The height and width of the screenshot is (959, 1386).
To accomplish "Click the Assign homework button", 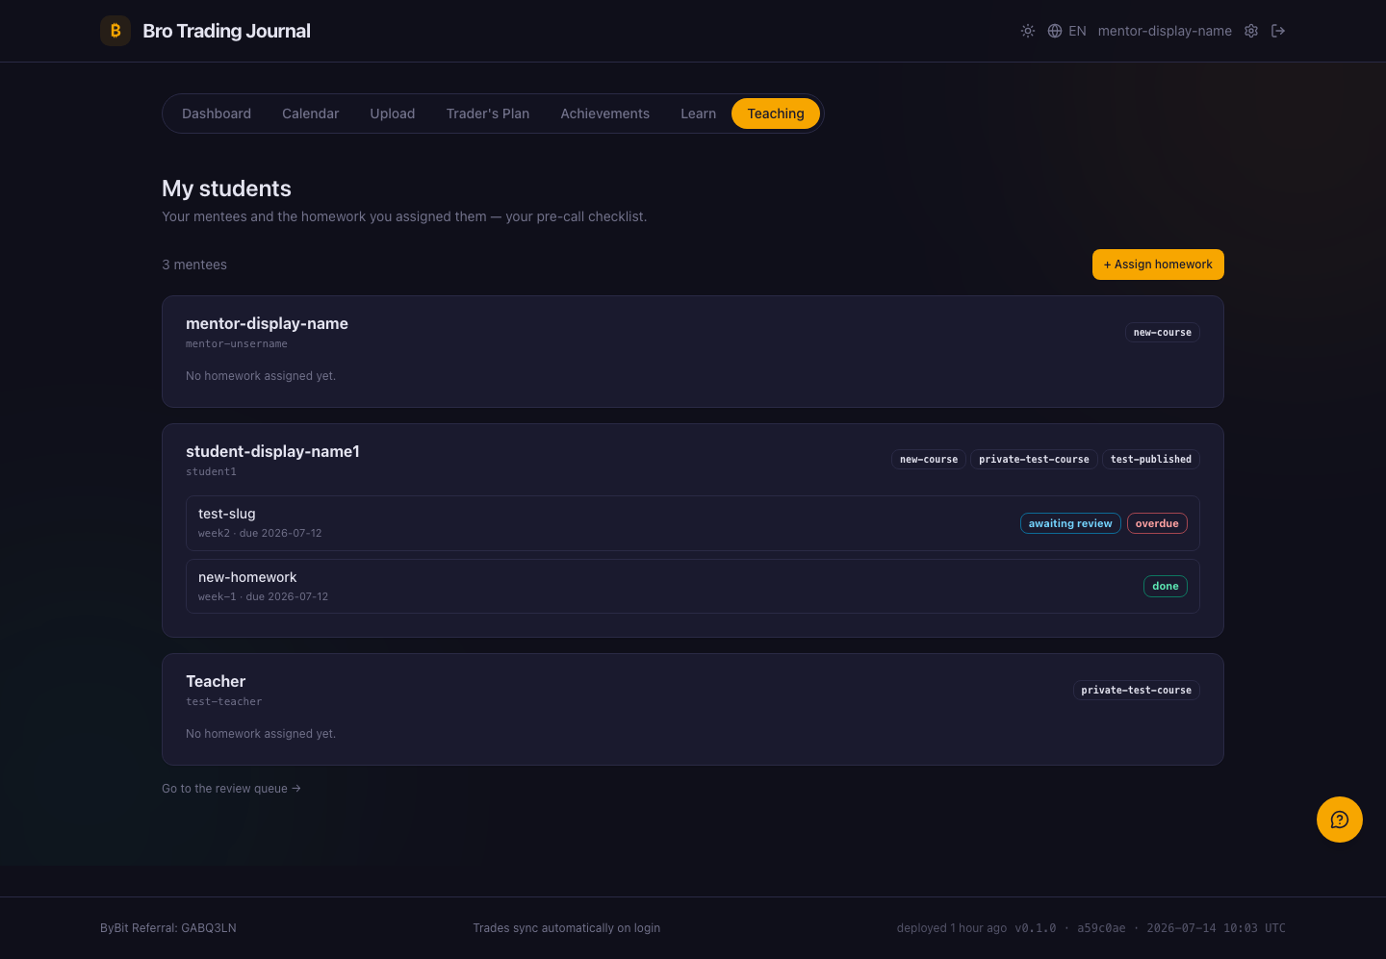I will pyautogui.click(x=1158, y=265).
